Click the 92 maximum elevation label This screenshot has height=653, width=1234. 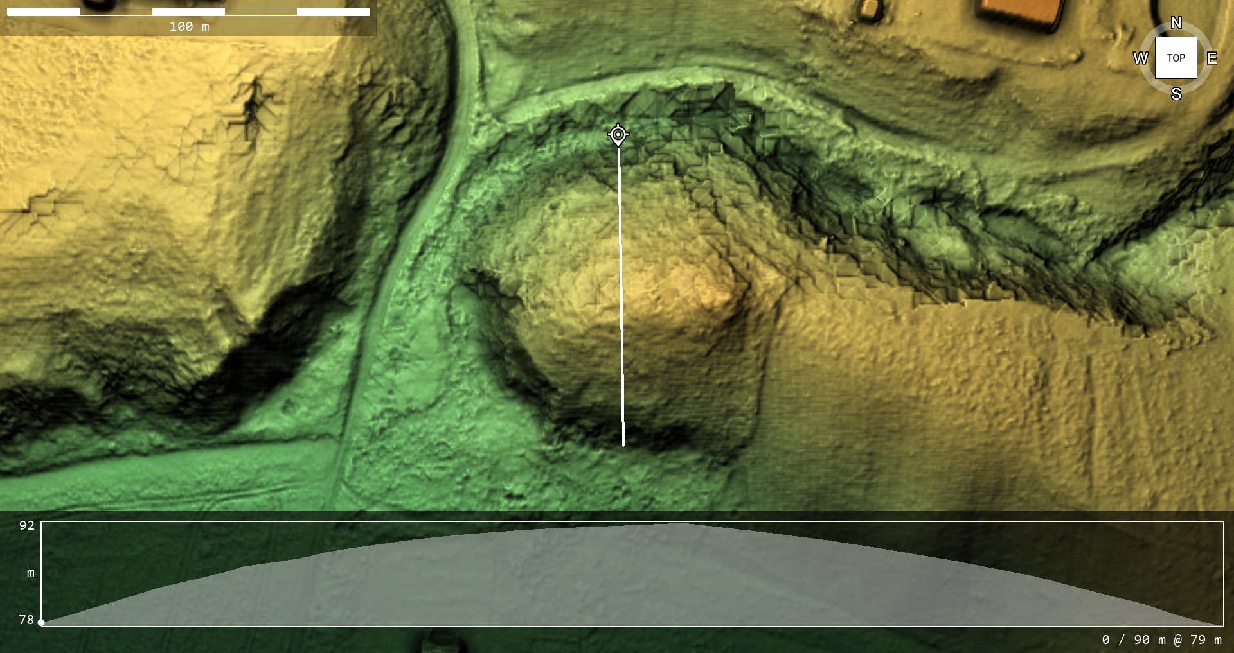pos(26,526)
